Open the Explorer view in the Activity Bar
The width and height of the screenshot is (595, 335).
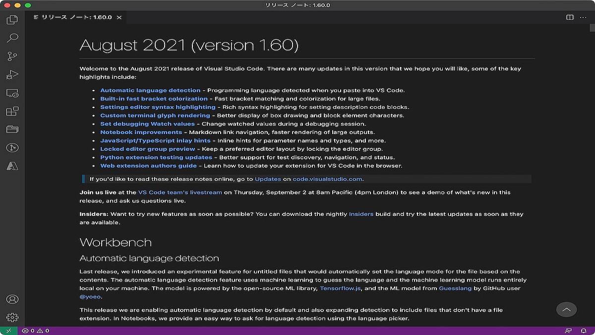point(12,20)
